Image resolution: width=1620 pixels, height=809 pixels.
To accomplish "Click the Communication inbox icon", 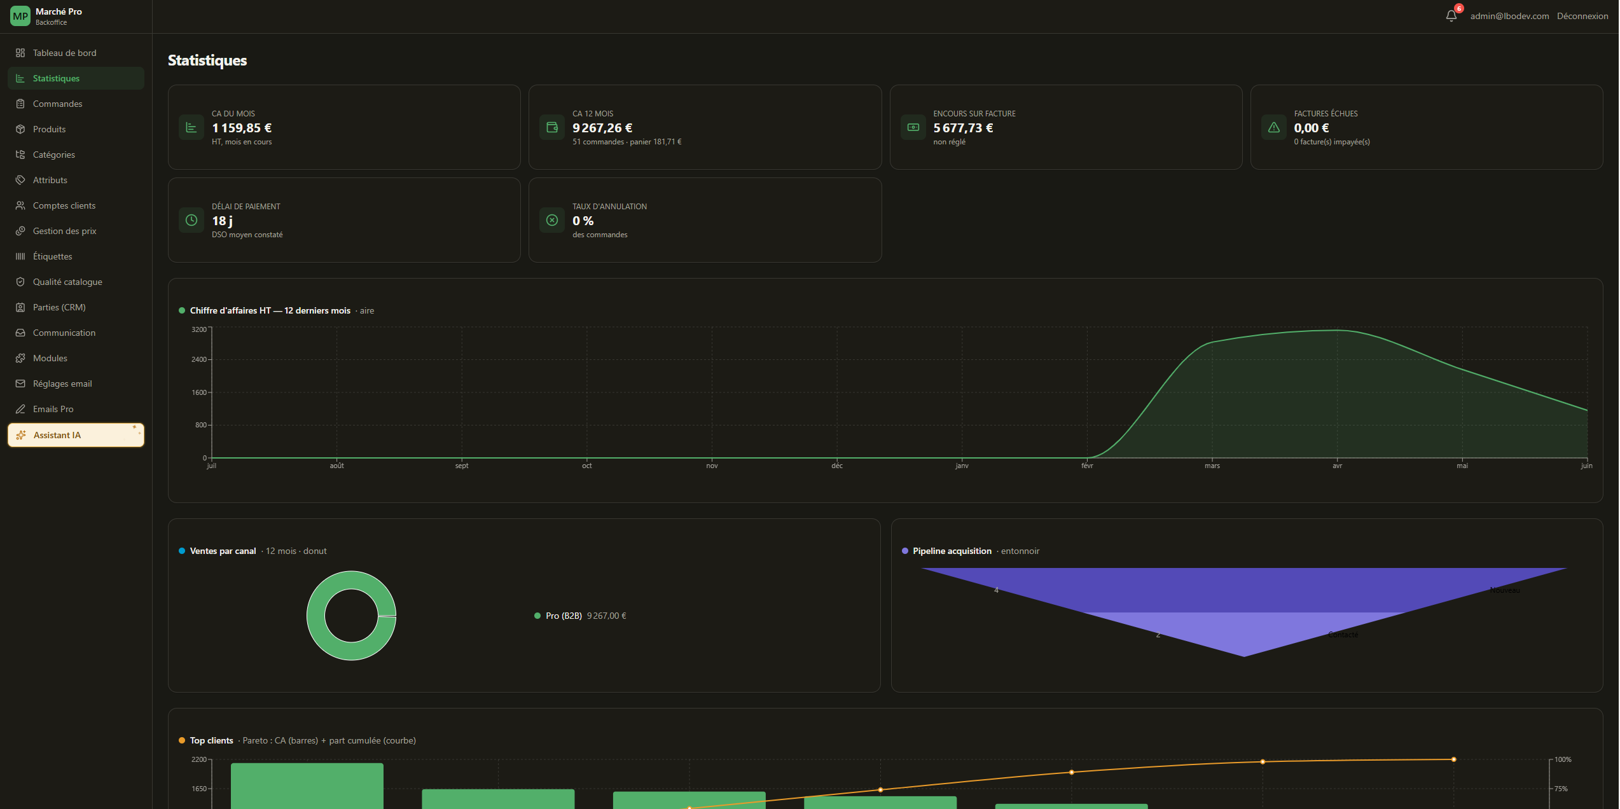I will (x=20, y=333).
